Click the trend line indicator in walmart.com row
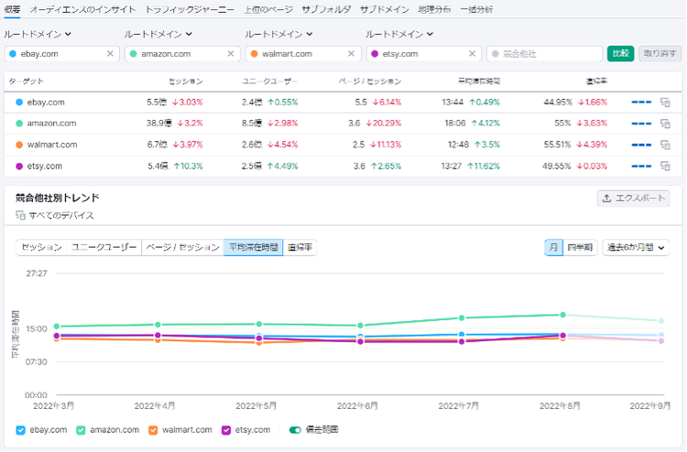The height and width of the screenshot is (452, 687). [641, 145]
